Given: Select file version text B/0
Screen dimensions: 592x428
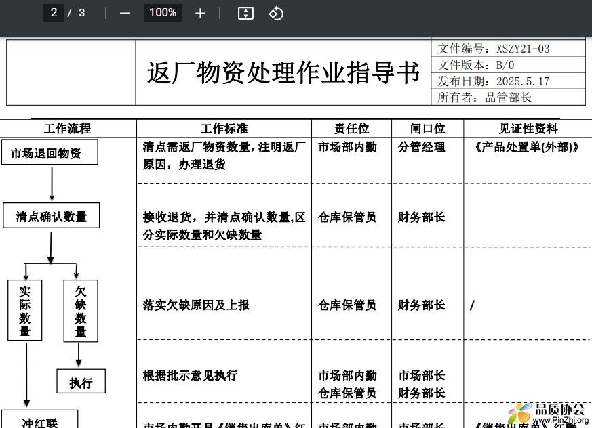Looking at the screenshot, I should (505, 65).
